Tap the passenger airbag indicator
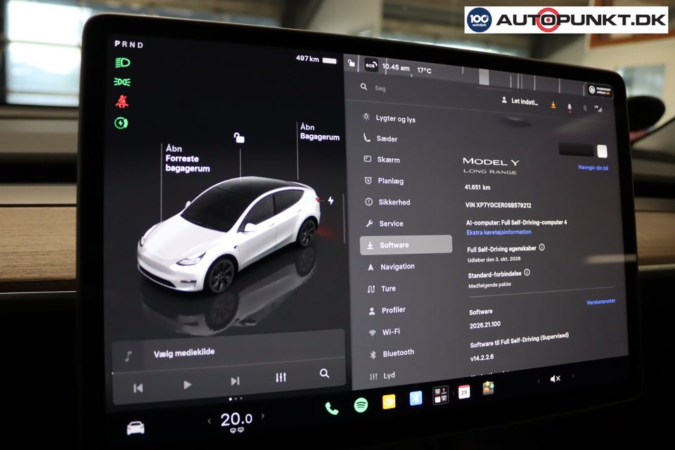 click(x=600, y=90)
